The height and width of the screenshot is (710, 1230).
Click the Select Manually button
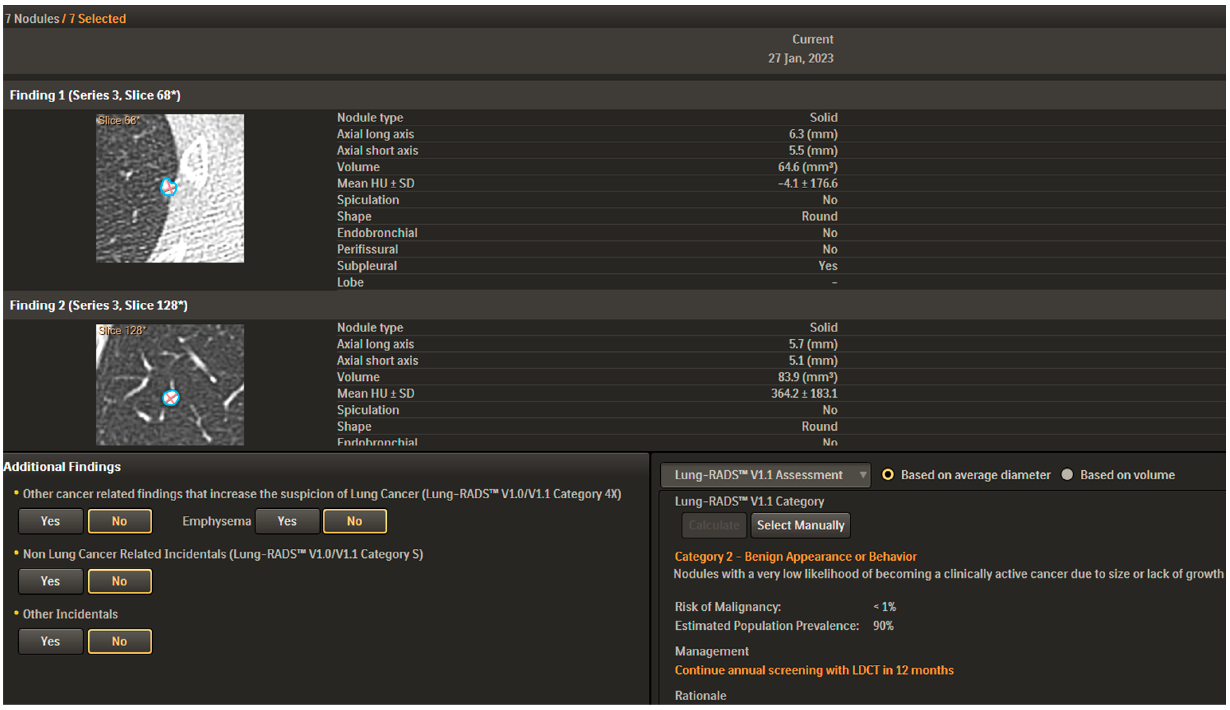point(800,525)
